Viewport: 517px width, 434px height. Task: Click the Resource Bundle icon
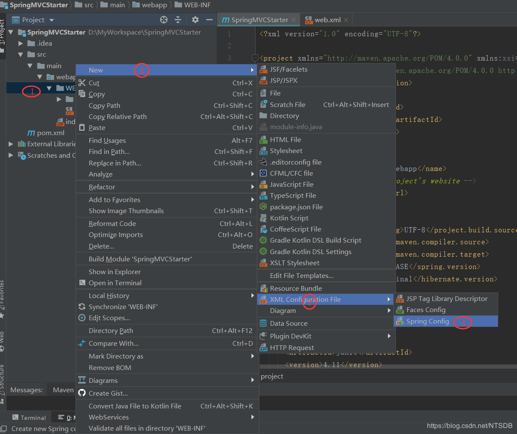(x=264, y=289)
